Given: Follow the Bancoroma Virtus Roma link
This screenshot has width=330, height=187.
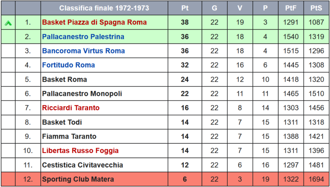Looking at the screenshot, I should (83, 51).
